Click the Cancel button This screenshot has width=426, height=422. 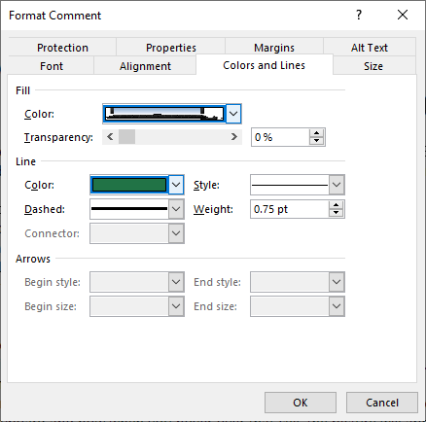[382, 403]
